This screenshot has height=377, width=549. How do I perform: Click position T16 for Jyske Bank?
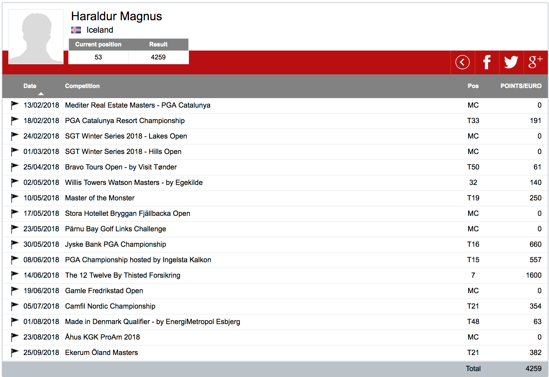(x=473, y=244)
